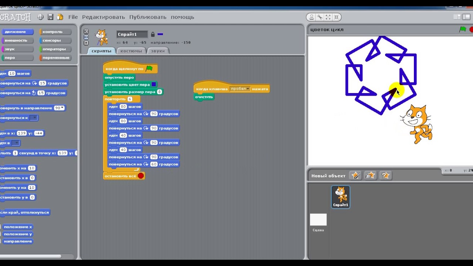The width and height of the screenshot is (473, 266).
Task: Open the повернуться к target dropdown
Action: (34, 118)
